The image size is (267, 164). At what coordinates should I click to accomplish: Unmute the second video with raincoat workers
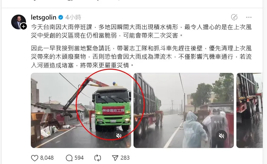(221, 136)
